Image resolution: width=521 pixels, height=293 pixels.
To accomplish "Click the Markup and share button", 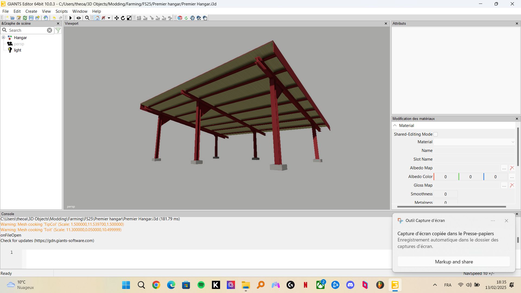I will tap(453, 262).
